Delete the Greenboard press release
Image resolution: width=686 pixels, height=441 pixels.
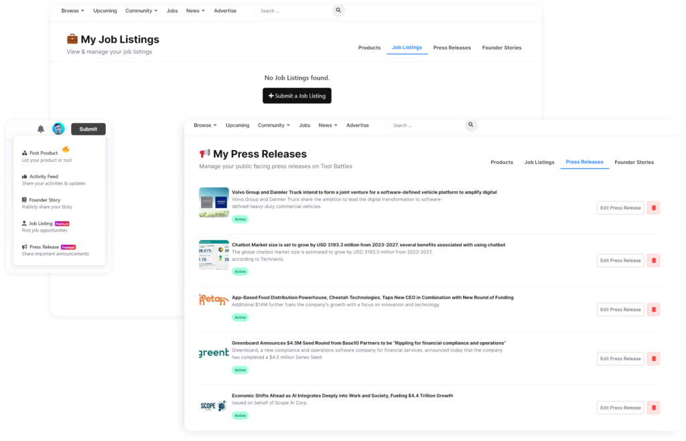point(654,359)
